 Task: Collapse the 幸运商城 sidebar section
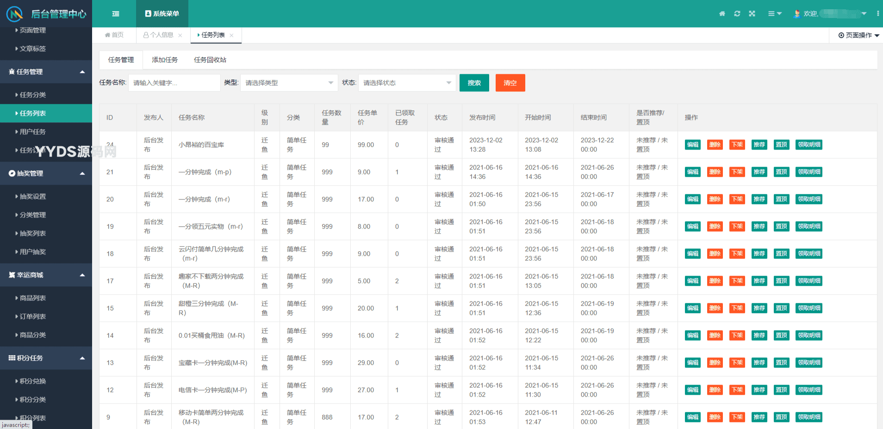click(x=46, y=275)
